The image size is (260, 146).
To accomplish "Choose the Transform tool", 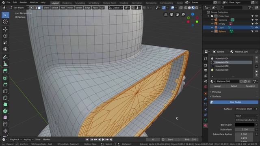I will click(x=5, y=49).
